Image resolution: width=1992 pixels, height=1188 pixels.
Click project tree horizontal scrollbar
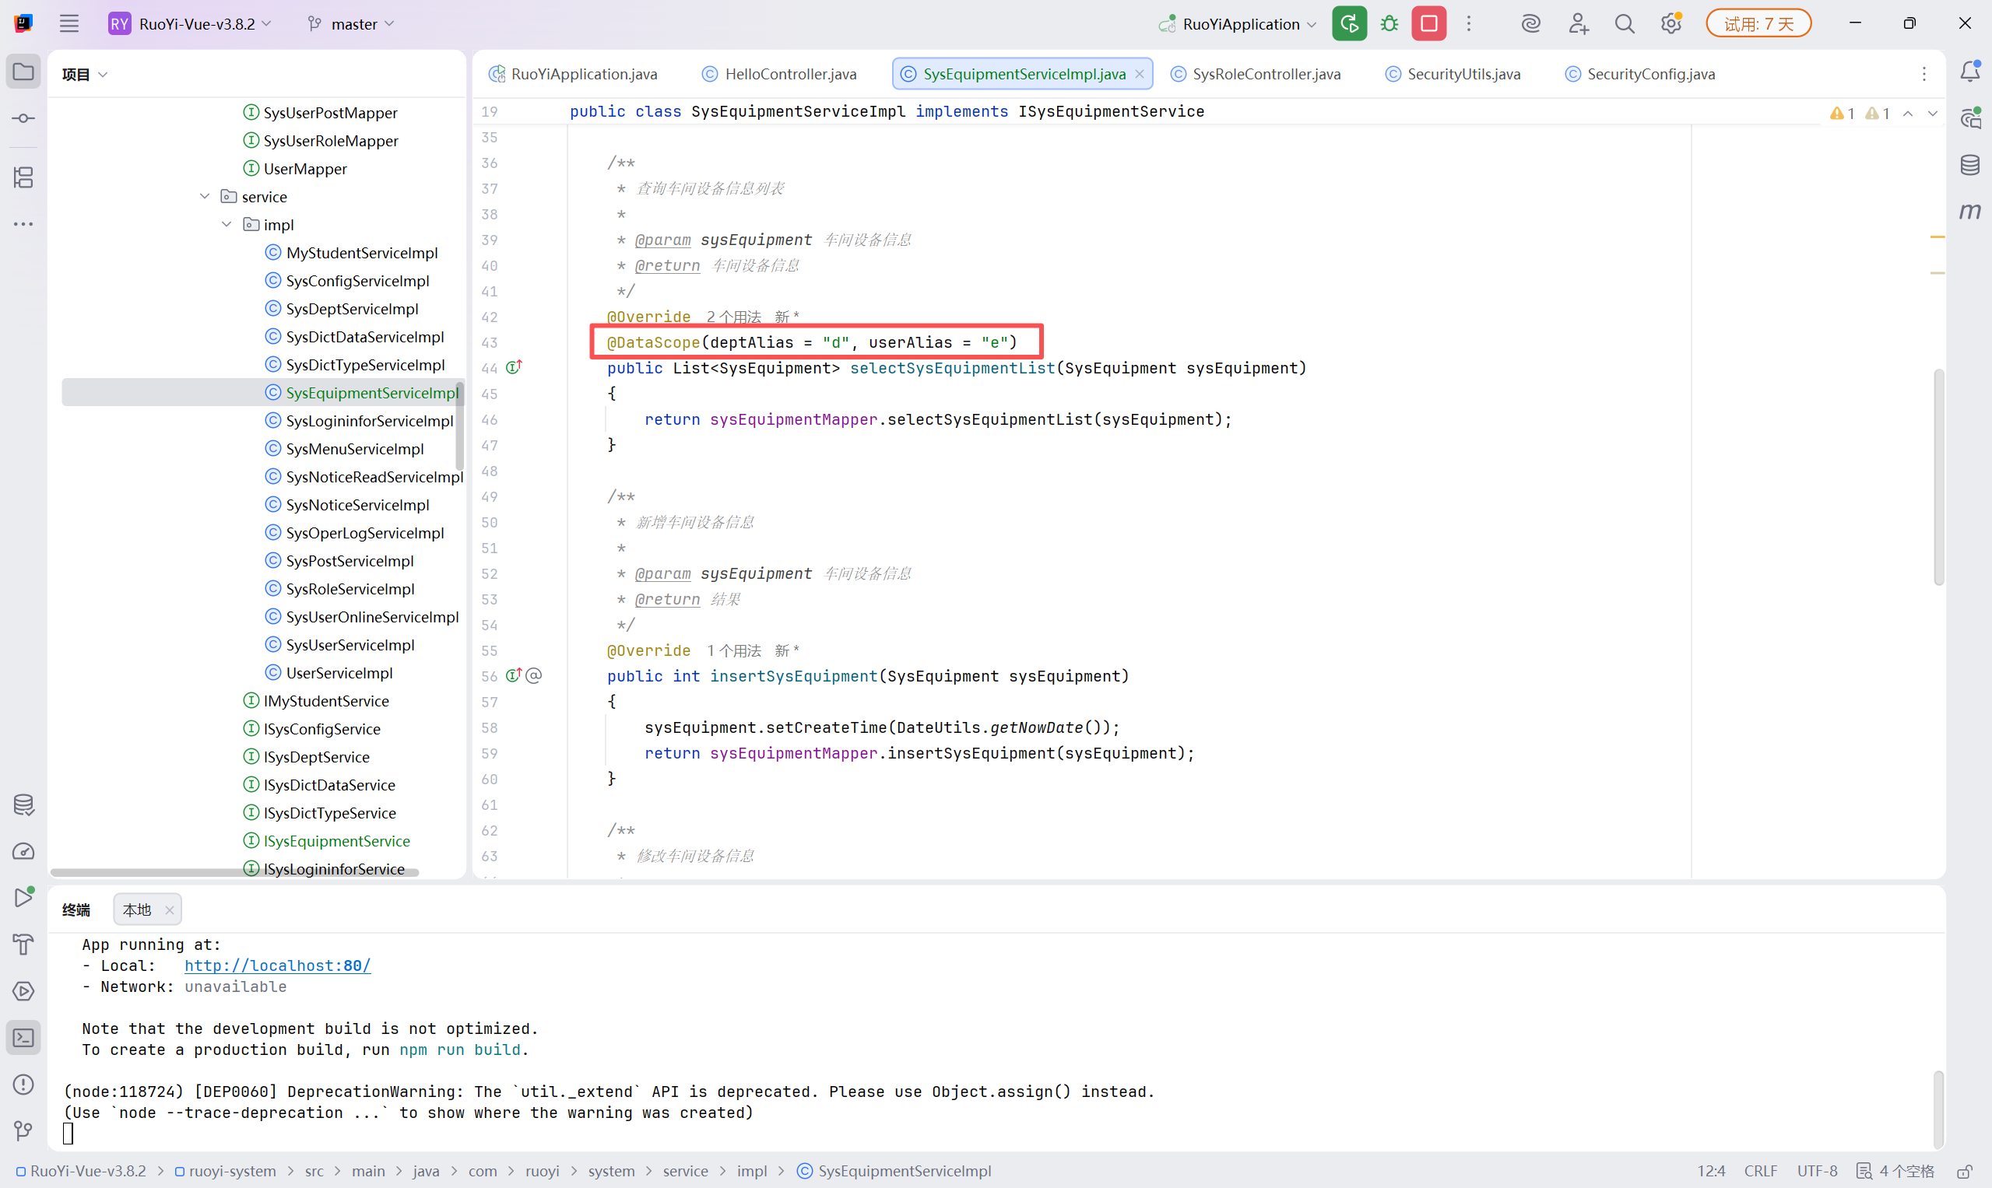pyautogui.click(x=234, y=873)
